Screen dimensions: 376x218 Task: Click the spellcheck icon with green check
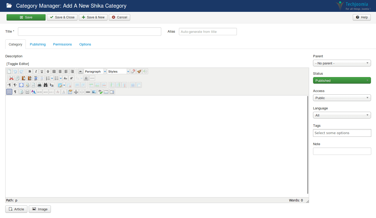[x=100, y=92]
